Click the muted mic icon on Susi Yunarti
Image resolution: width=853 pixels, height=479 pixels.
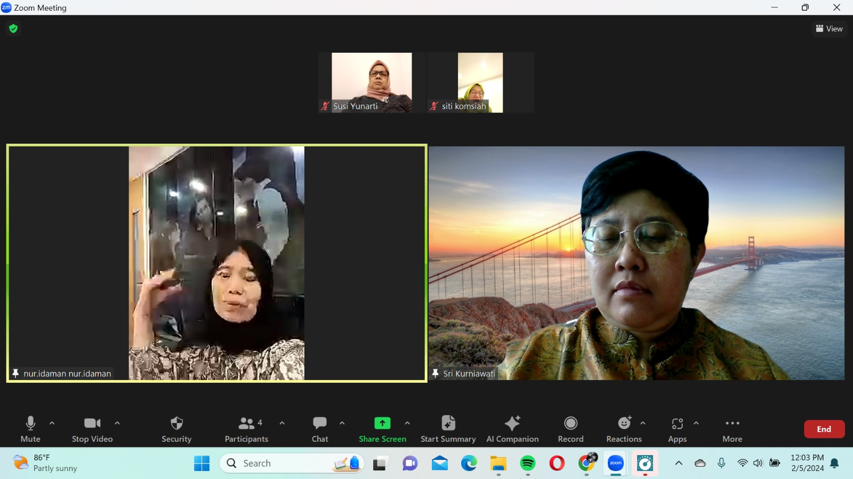coord(325,106)
